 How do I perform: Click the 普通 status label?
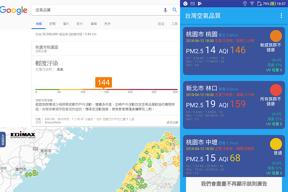(x=278, y=153)
